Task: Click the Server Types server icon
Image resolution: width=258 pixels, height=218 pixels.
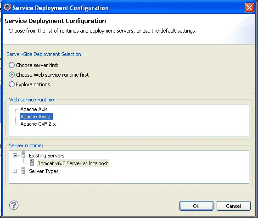Action: 23,171
